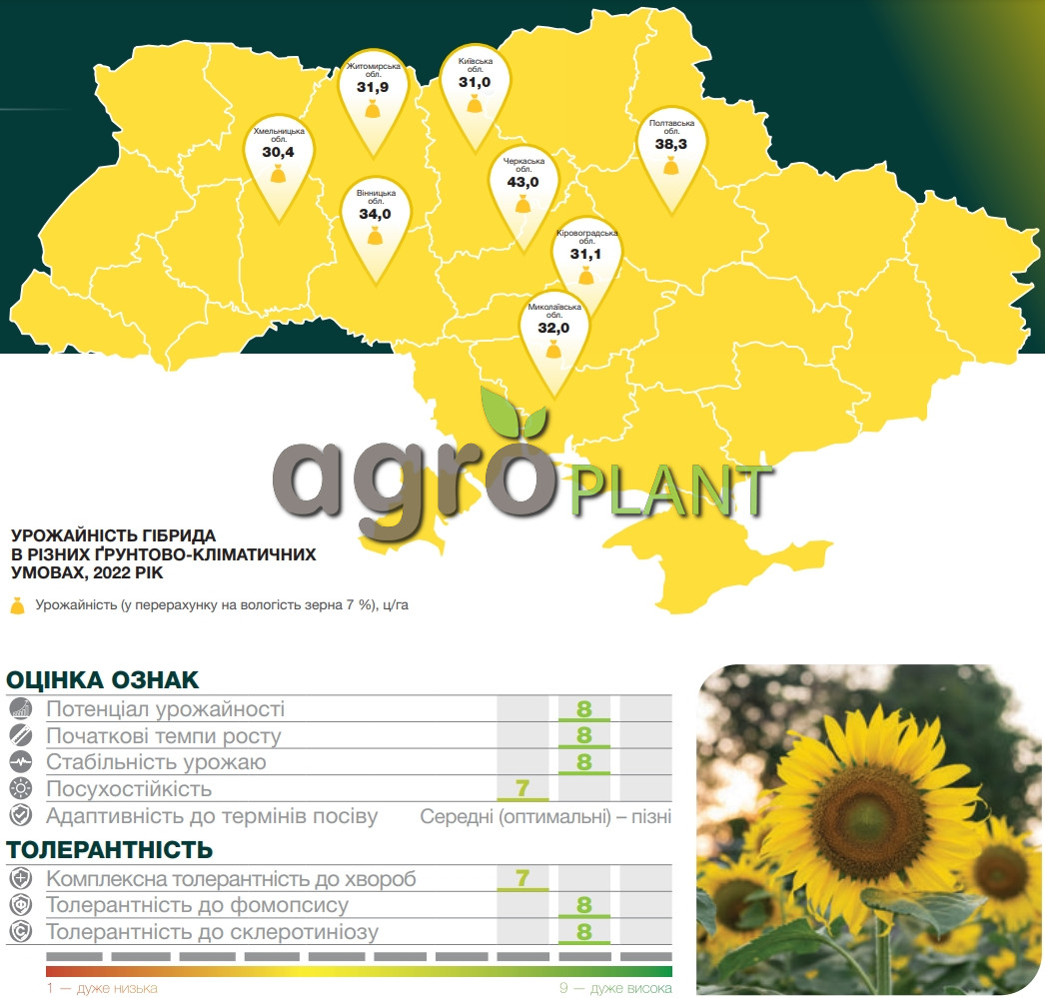
Task: Click the Потенціал урожайності label
Action: (x=165, y=709)
